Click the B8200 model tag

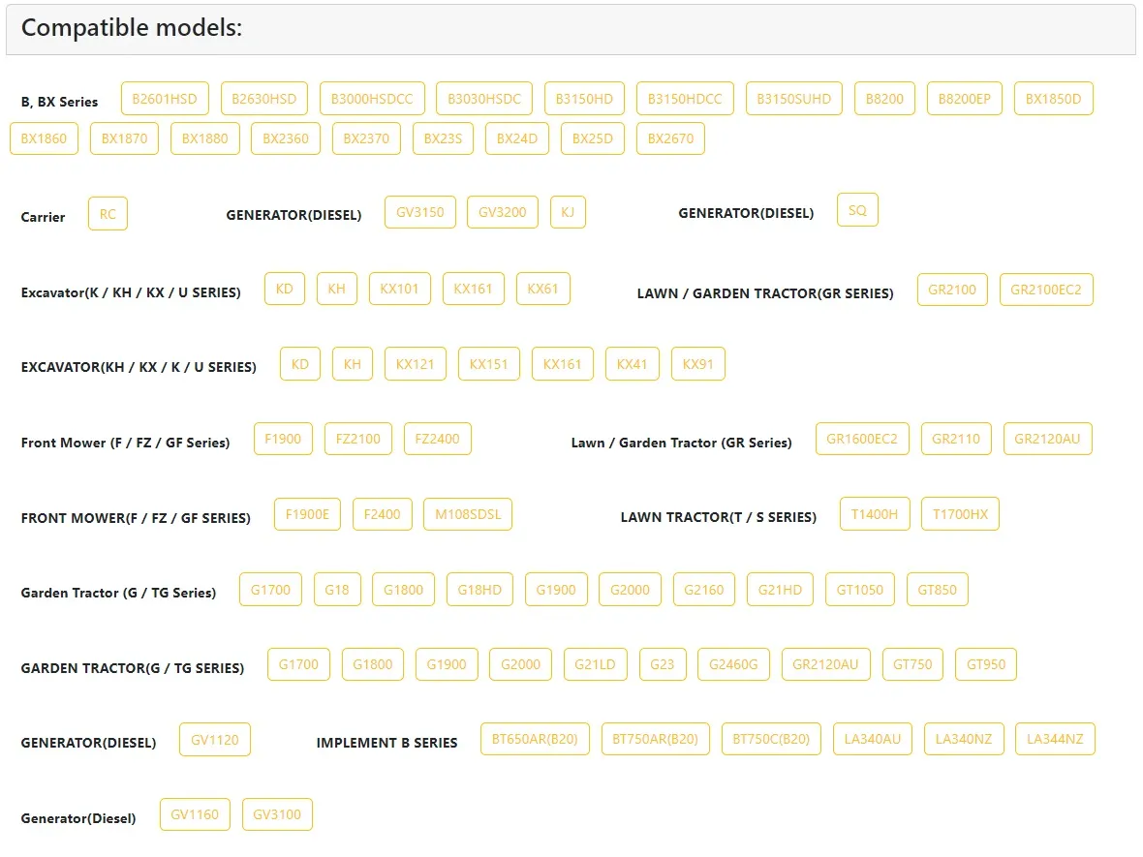pyautogui.click(x=884, y=99)
